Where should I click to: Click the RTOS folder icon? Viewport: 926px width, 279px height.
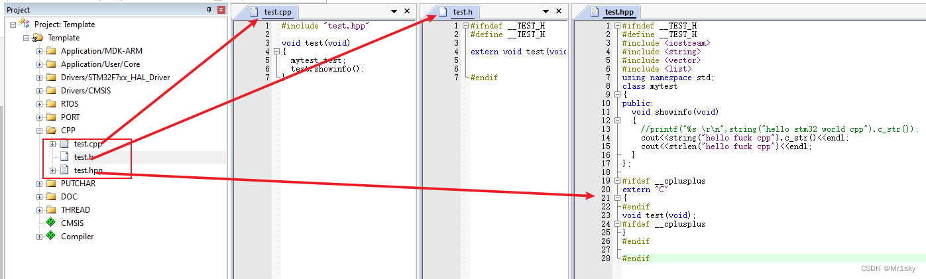51,104
